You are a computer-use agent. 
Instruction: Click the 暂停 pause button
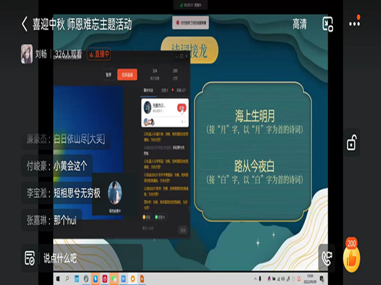(x=109, y=75)
